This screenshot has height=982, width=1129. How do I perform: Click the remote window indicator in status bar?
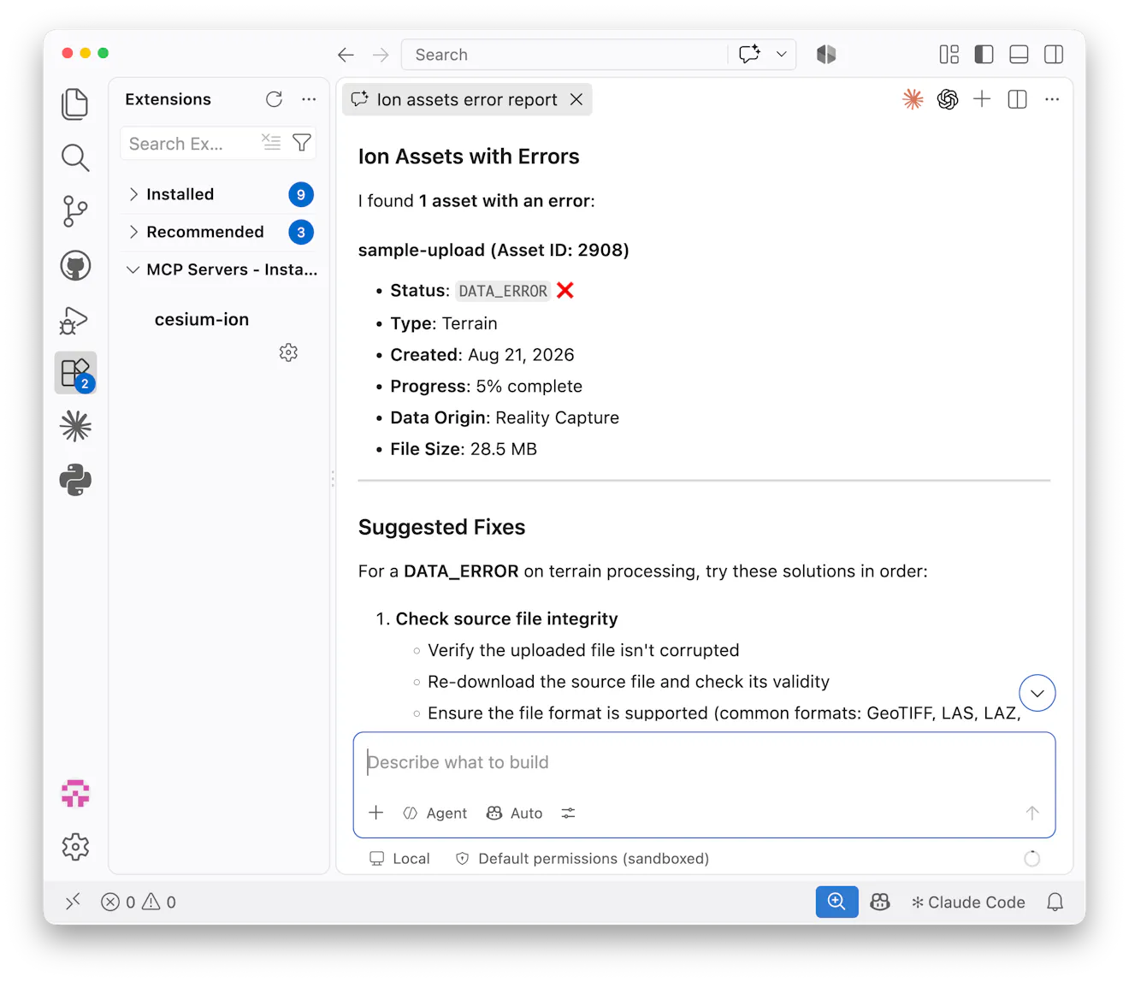(73, 902)
